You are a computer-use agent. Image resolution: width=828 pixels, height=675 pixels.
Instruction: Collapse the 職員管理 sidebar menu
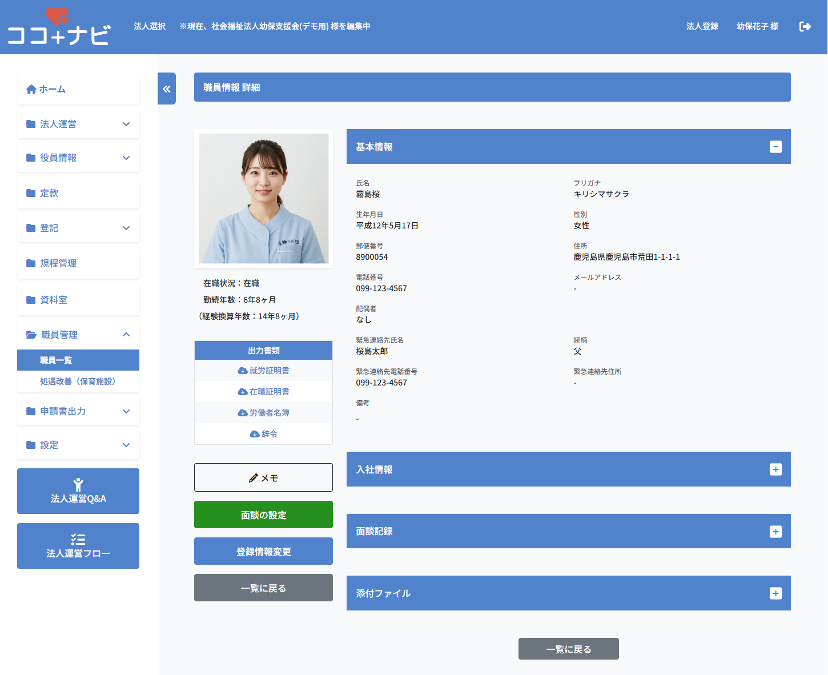coord(78,335)
